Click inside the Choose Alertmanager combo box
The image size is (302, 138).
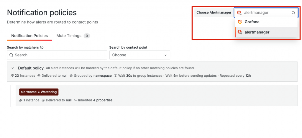265,13
